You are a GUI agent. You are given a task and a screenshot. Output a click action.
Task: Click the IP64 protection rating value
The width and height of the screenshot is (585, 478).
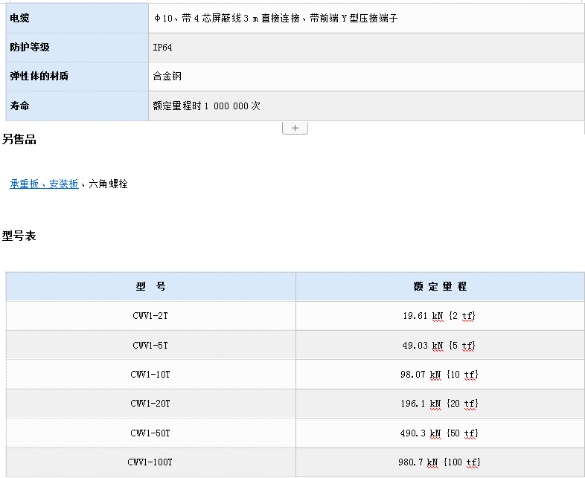click(x=162, y=48)
